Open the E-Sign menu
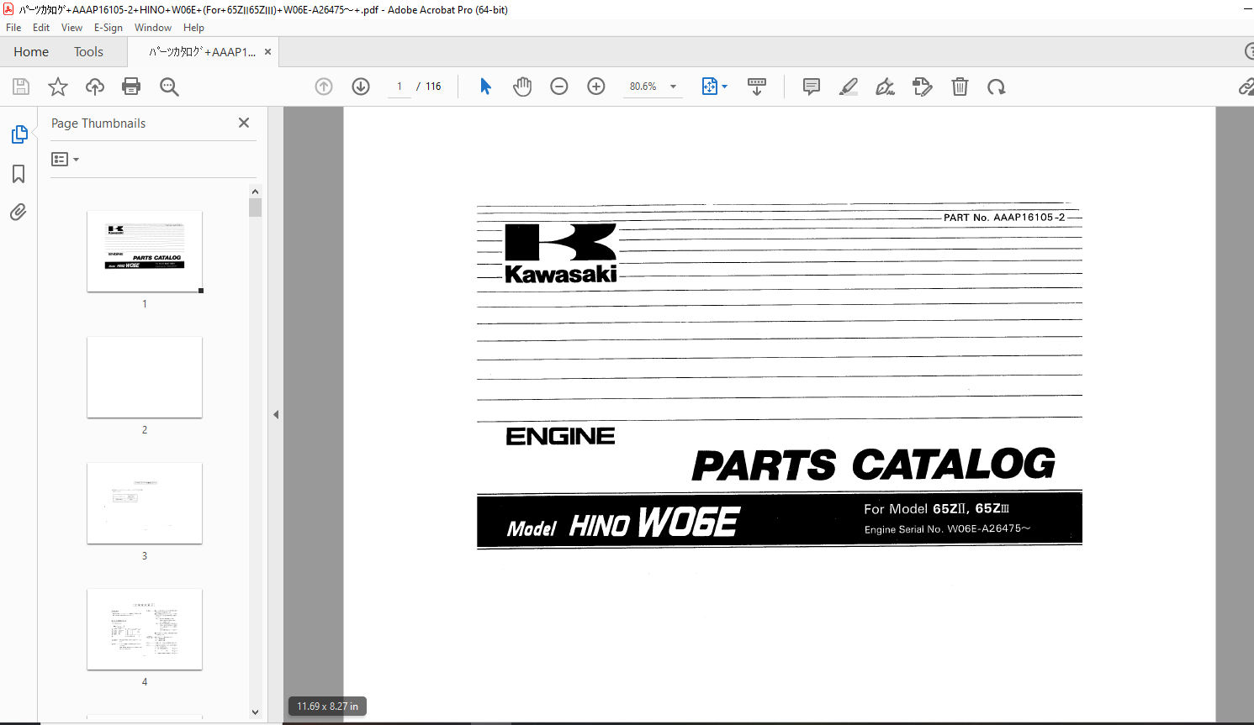Viewport: 1254px width, 725px height. pyautogui.click(x=108, y=28)
